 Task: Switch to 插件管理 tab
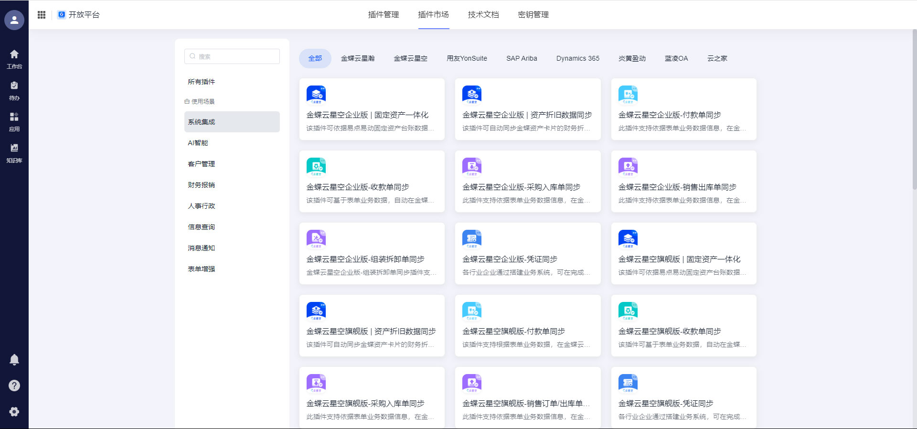(383, 15)
